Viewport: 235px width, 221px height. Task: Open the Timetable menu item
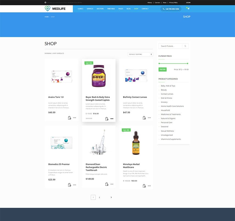(111, 9)
